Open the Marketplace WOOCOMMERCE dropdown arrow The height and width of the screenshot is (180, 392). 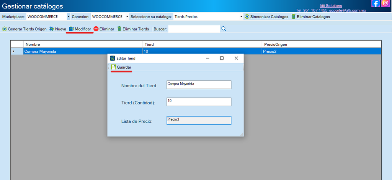tap(69, 17)
